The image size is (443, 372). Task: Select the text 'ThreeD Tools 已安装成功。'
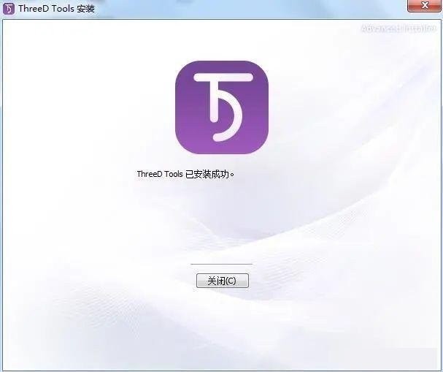point(185,174)
